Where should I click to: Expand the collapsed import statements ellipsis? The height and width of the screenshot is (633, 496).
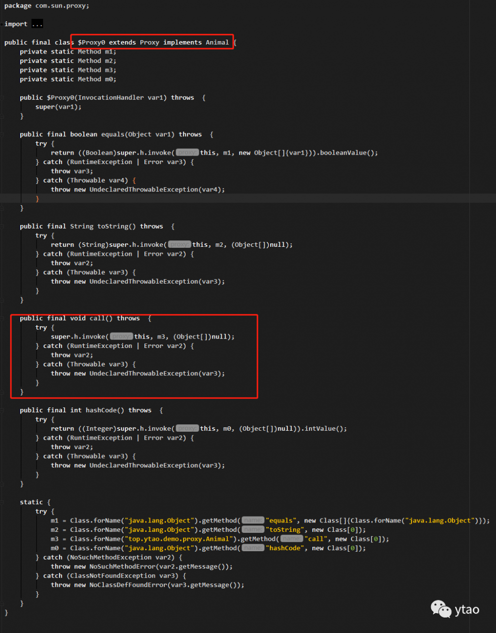(x=37, y=23)
